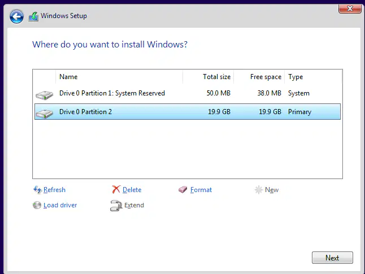Click the 38.0 MB free space value

(x=269, y=93)
